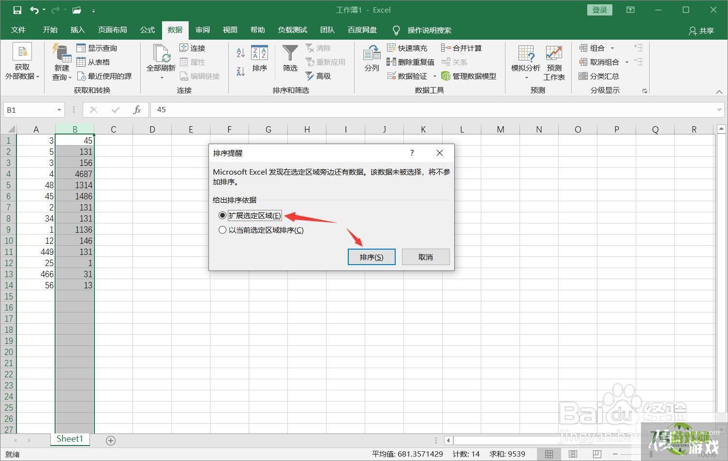Click the zoom out minus in status bar
This screenshot has width=728, height=461.
tap(615, 454)
